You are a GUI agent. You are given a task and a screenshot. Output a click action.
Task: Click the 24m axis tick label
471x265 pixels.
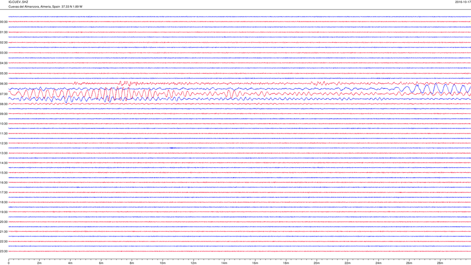[378, 263]
